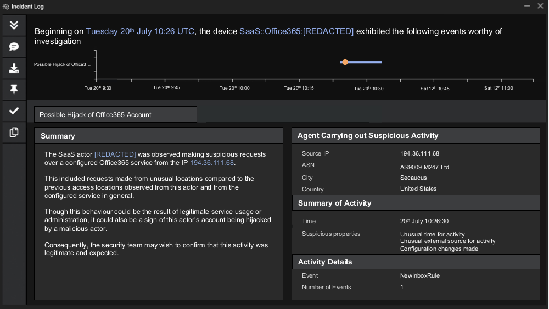Image resolution: width=549 pixels, height=309 pixels.
Task: Select the Country value United States
Action: (418, 189)
